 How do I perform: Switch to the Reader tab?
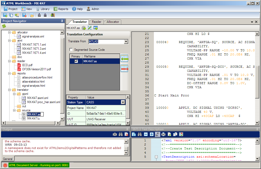point(97,22)
